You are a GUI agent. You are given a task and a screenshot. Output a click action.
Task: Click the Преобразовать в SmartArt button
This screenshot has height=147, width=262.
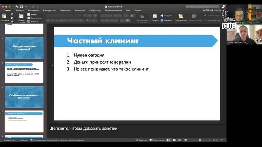tap(142, 18)
